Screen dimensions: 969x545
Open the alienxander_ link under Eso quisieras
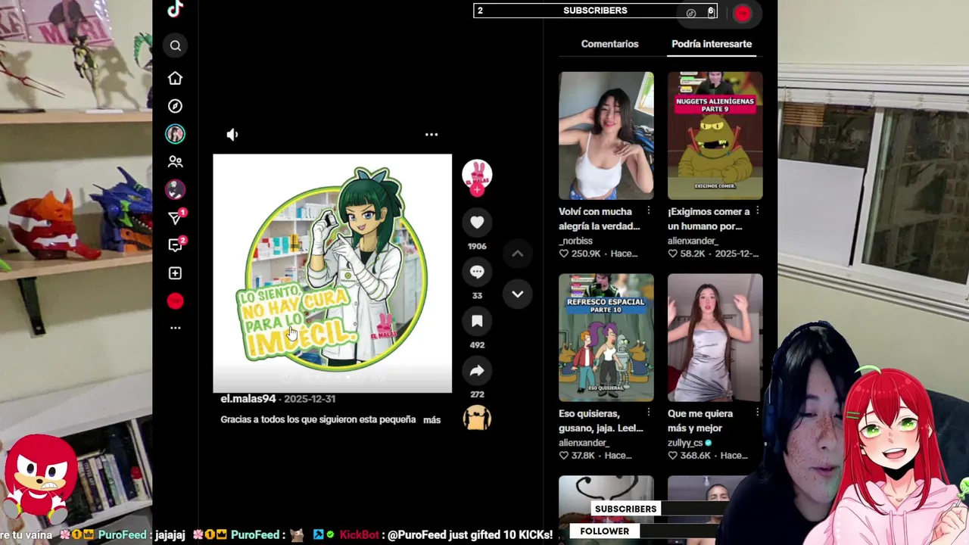[x=584, y=443]
